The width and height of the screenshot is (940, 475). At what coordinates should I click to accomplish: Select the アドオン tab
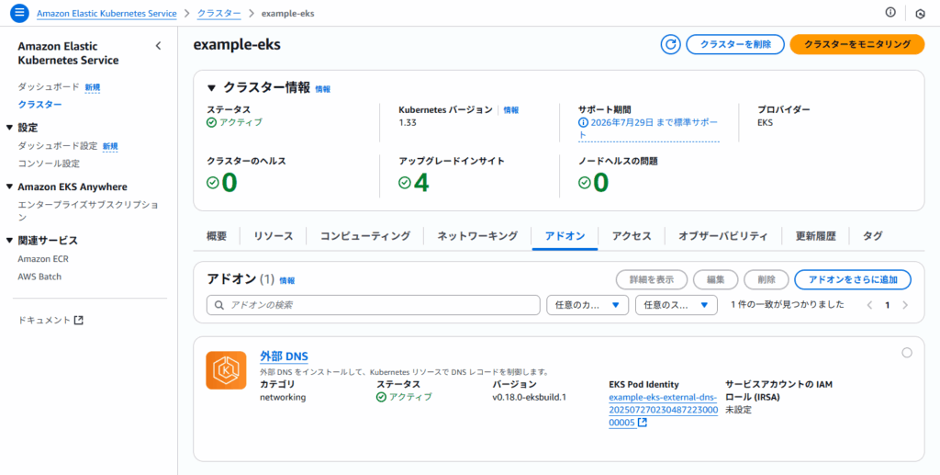pos(565,236)
